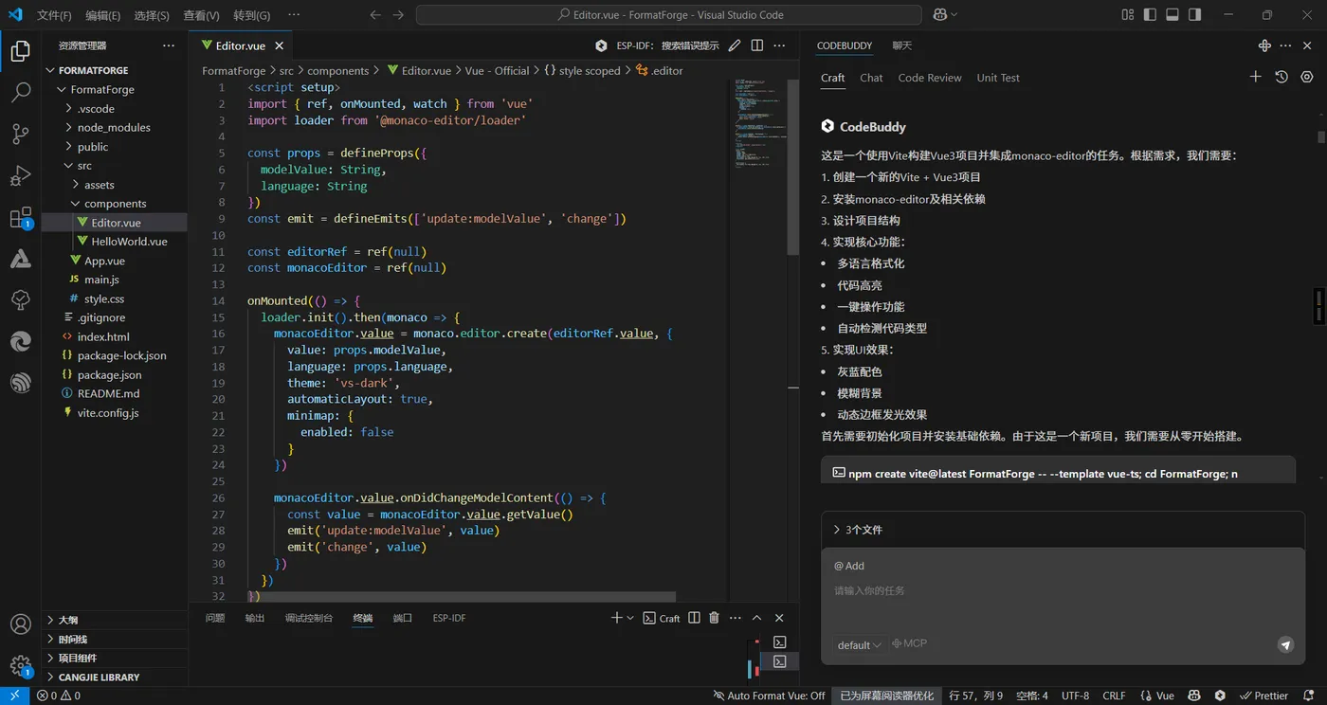Open the Search view in activity bar
The image size is (1327, 705).
(x=20, y=92)
